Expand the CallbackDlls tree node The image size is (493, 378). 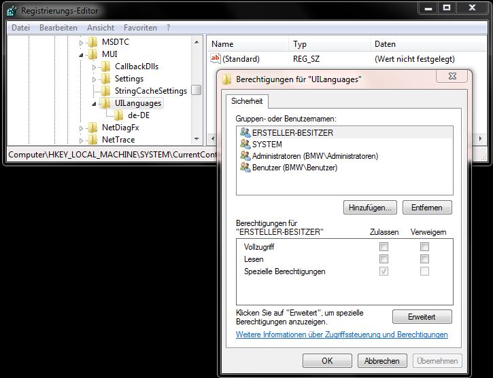click(x=94, y=67)
